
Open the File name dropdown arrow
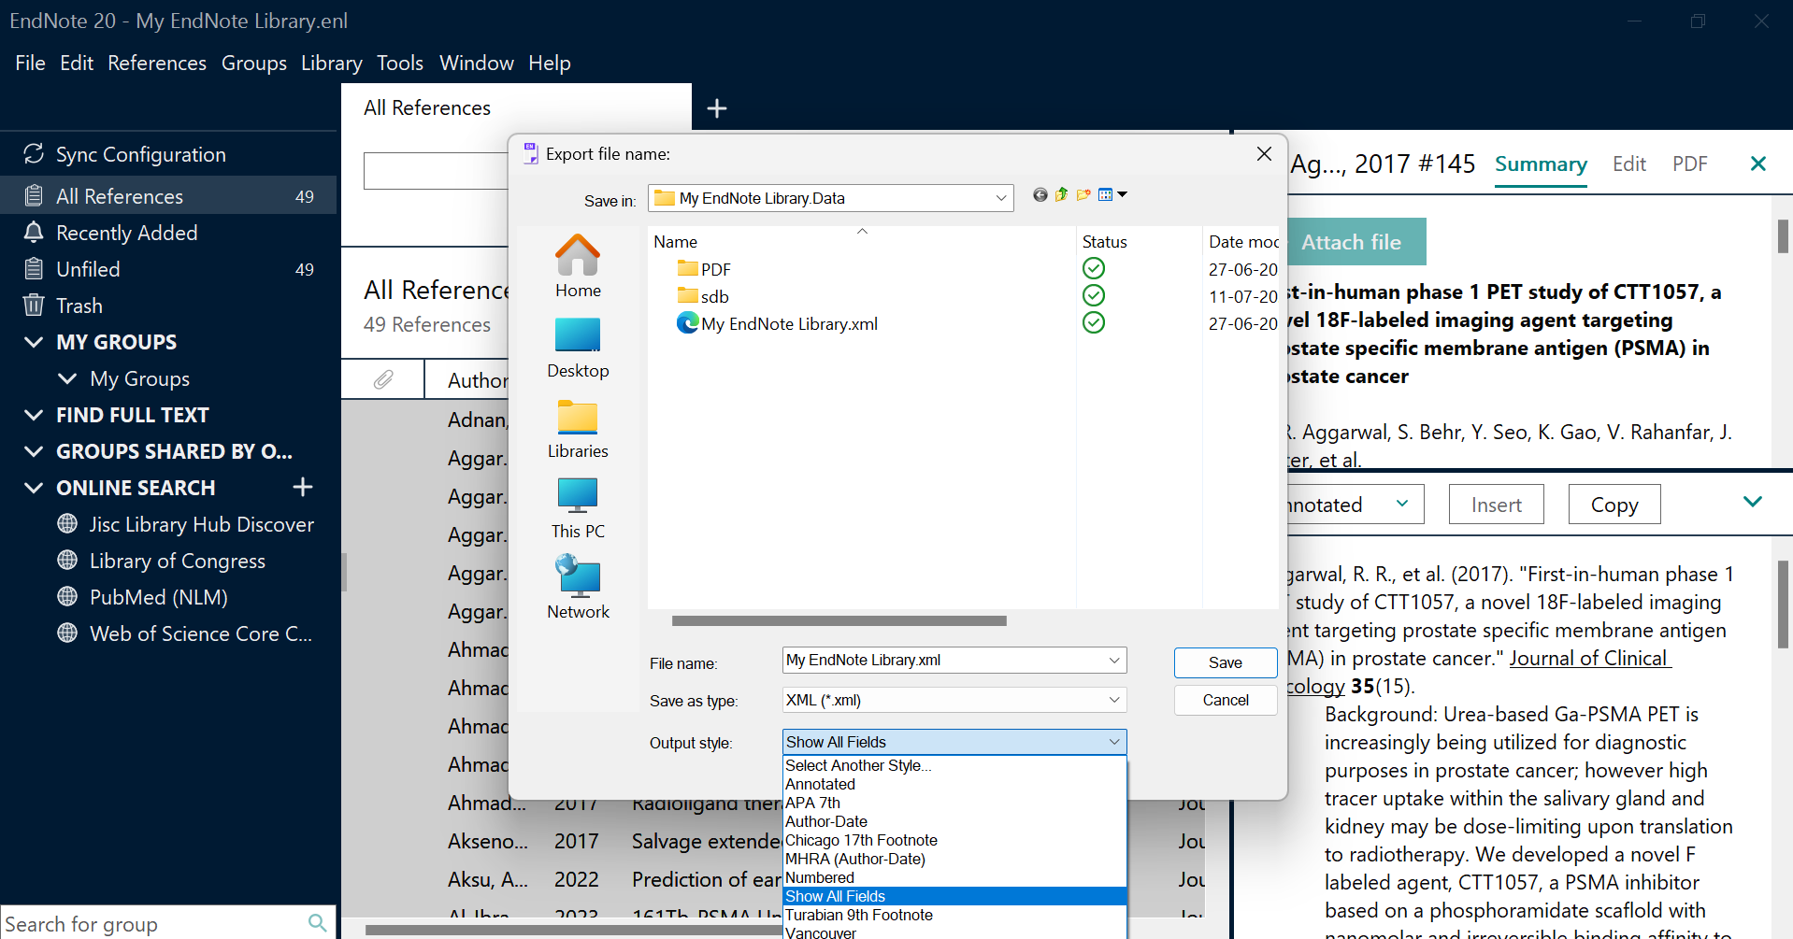click(1114, 660)
